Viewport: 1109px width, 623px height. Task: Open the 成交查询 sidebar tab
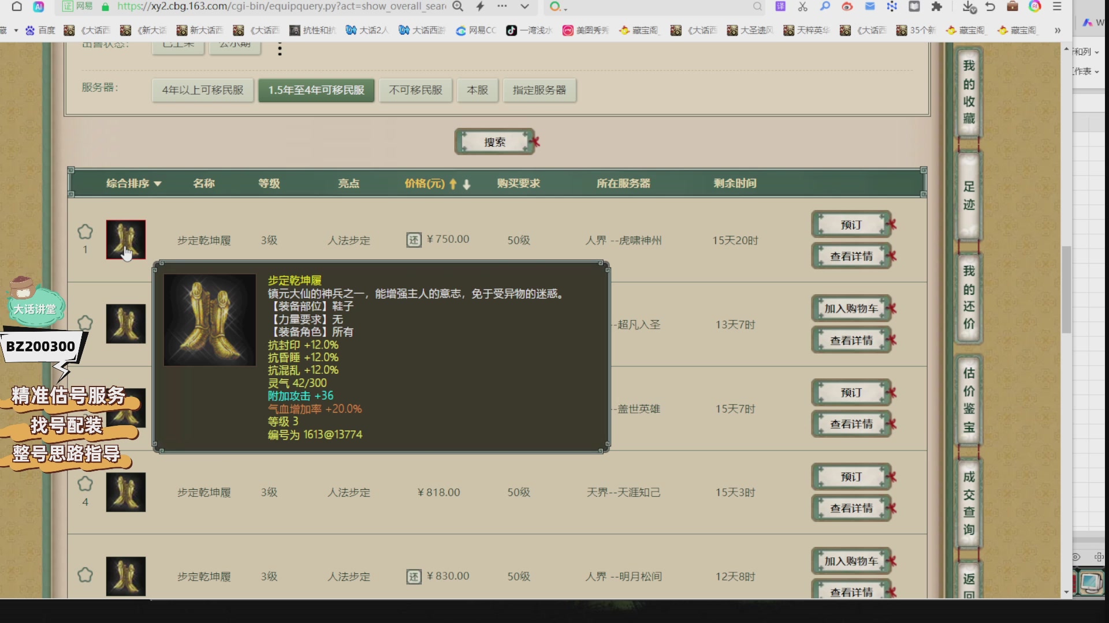969,503
